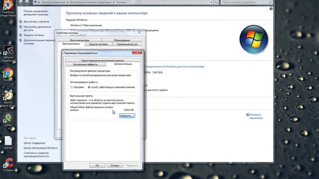Click the 'Распределение времени процессора' group label
The image size is (319, 179).
point(90,71)
